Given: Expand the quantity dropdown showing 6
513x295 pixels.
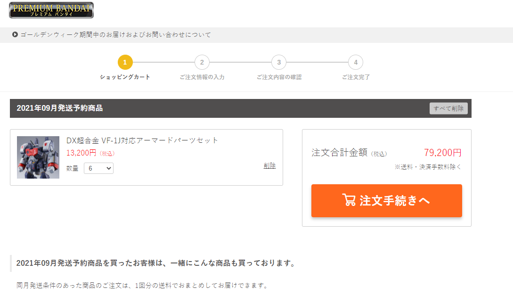Looking at the screenshot, I should (98, 168).
